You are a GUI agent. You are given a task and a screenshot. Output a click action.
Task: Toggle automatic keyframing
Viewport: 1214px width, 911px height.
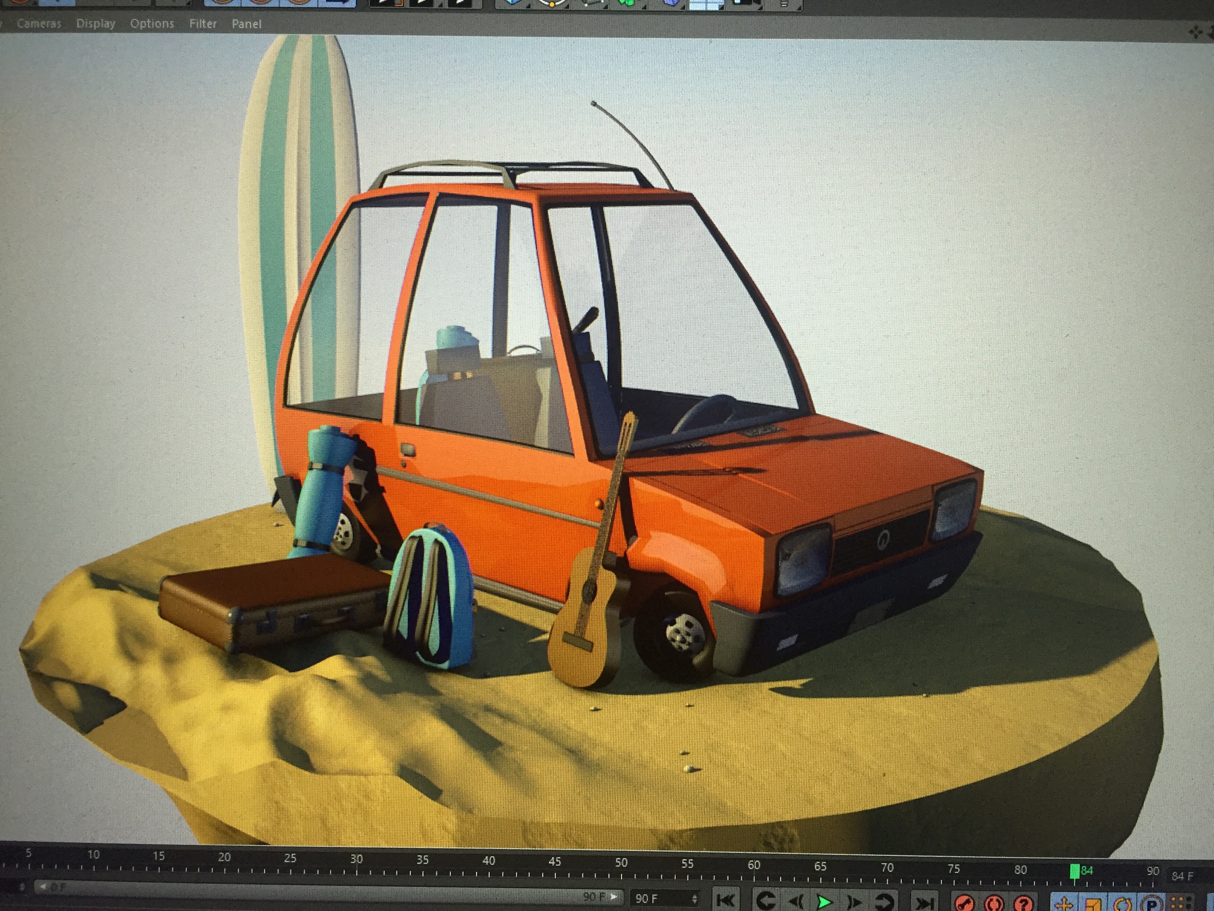click(995, 903)
